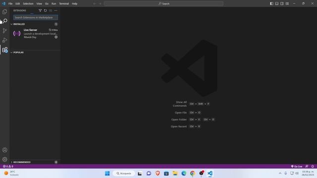The width and height of the screenshot is (317, 178).
Task: Toggle the bottom panel layout icon
Action: point(277,3)
